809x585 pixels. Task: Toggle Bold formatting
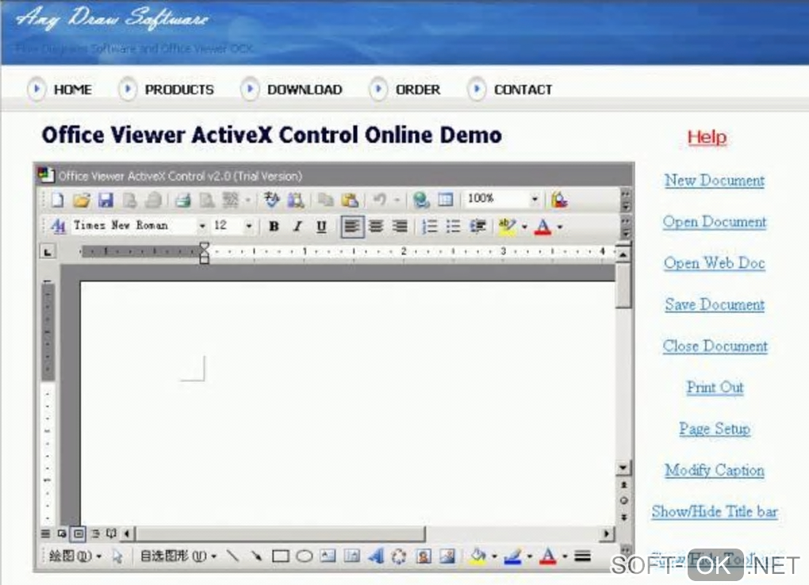pos(274,227)
